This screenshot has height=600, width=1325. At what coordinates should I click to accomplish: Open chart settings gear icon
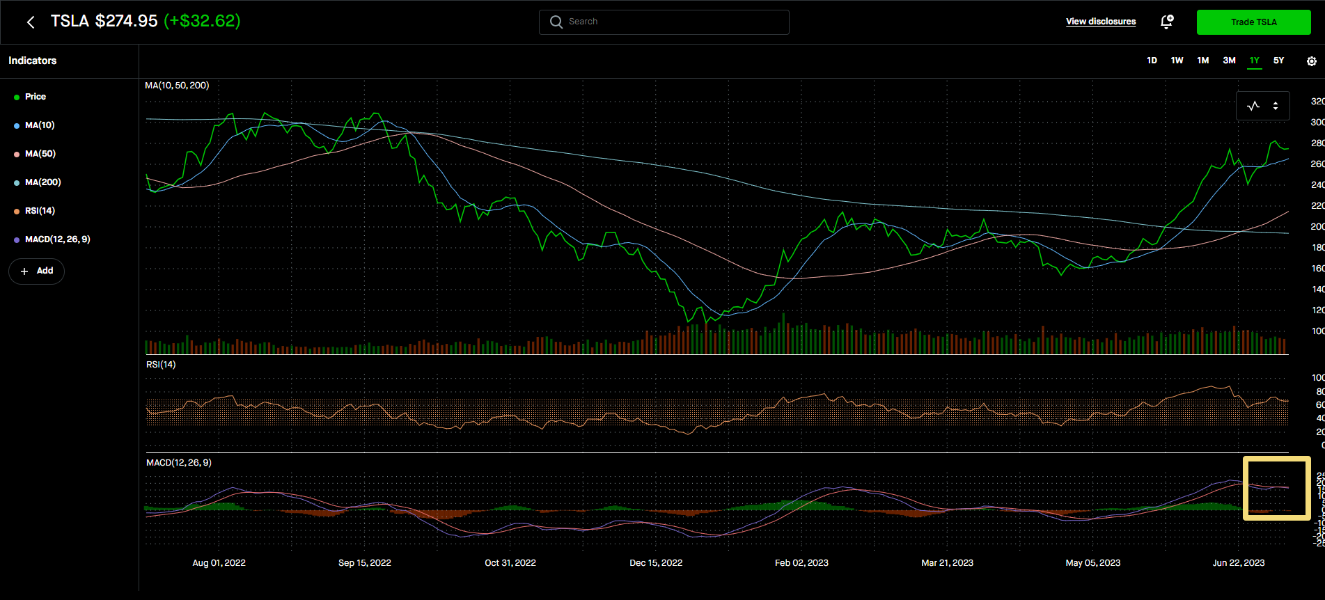(x=1312, y=61)
